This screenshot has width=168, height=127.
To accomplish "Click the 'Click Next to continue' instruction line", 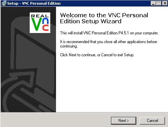I will pos(97,55).
